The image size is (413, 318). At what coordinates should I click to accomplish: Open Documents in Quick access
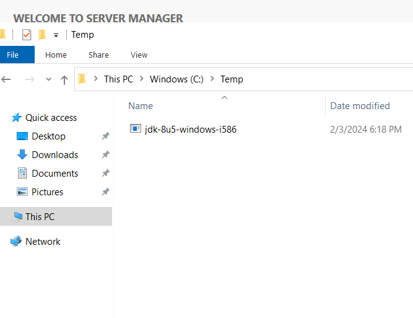[x=55, y=173]
